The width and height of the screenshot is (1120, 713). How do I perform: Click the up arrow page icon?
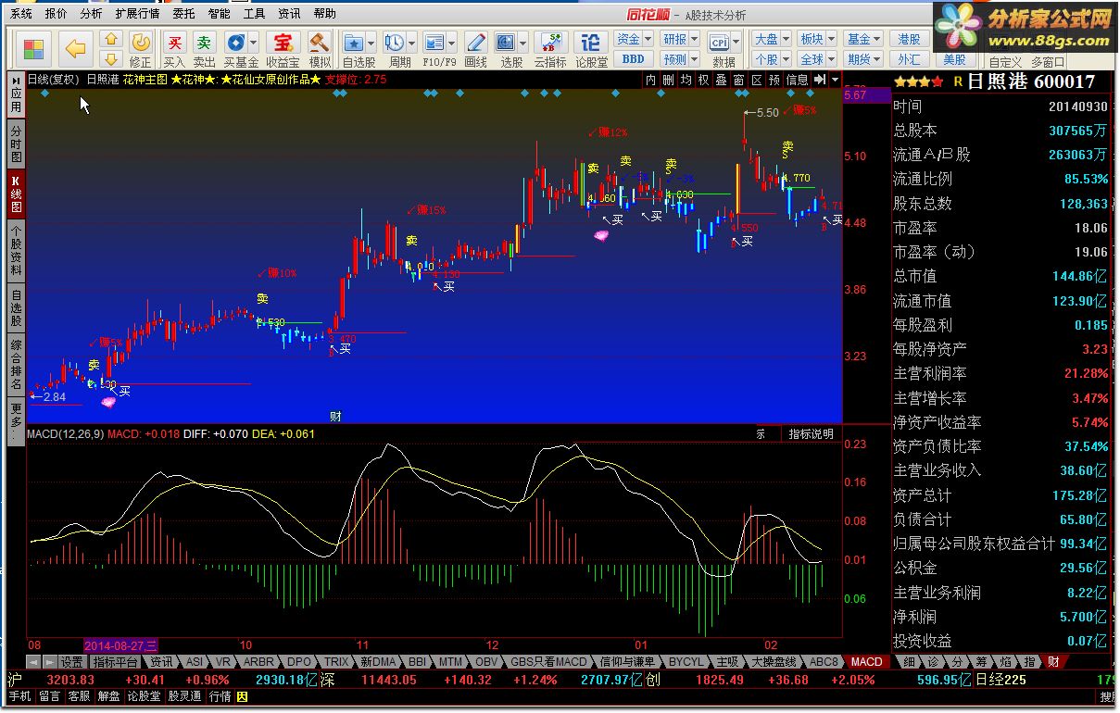coord(110,39)
